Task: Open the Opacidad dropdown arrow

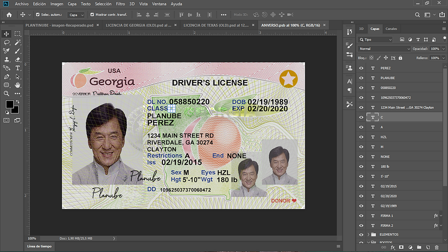Action: pyautogui.click(x=443, y=48)
